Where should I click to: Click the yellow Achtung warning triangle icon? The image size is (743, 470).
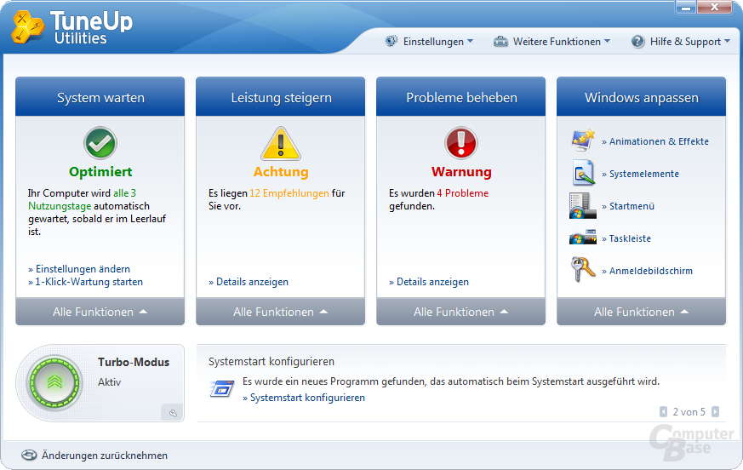click(281, 143)
